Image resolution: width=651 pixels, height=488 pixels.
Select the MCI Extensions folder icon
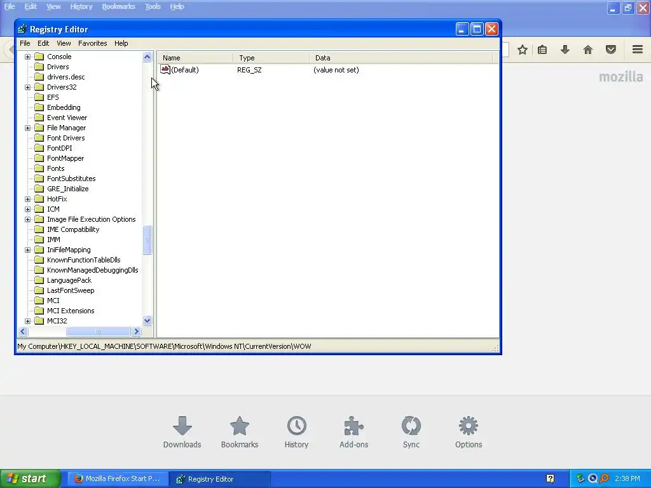39,311
